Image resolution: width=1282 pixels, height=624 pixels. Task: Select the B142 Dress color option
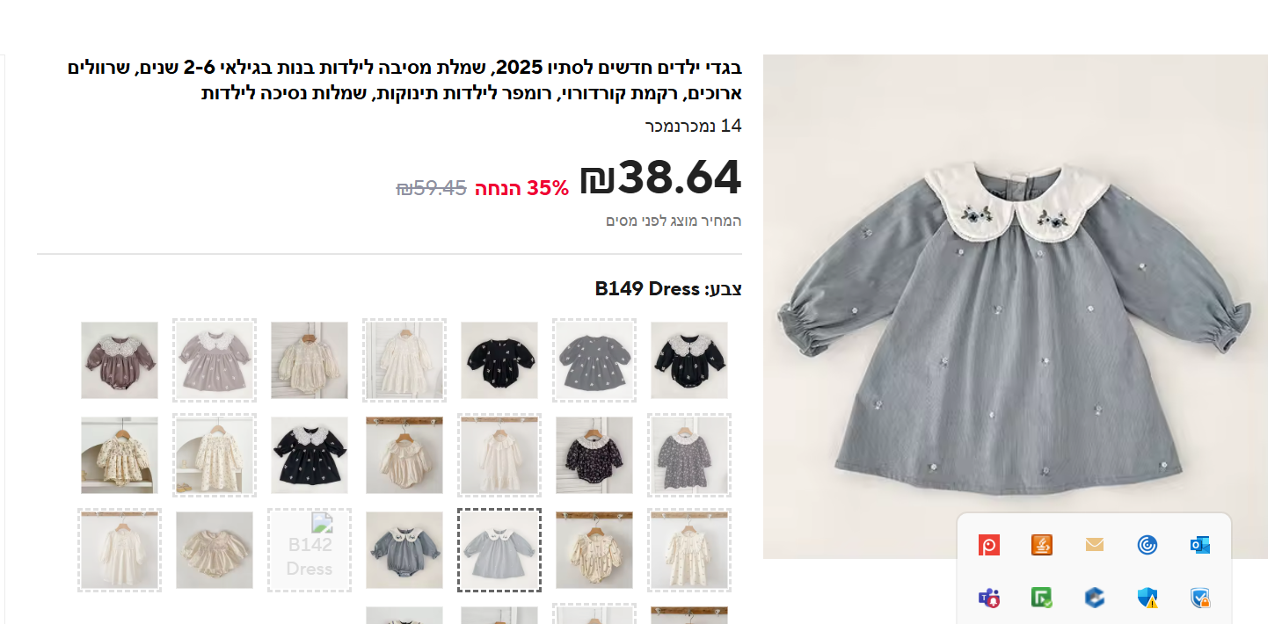[310, 550]
